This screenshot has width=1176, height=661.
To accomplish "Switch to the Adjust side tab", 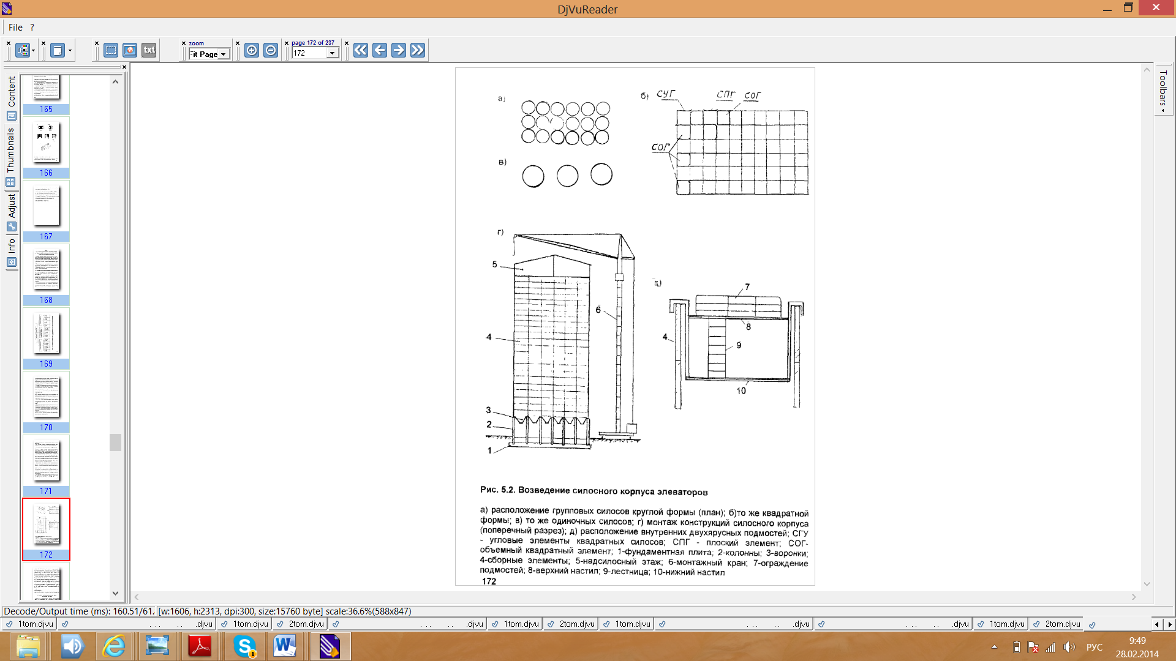I will coord(11,212).
